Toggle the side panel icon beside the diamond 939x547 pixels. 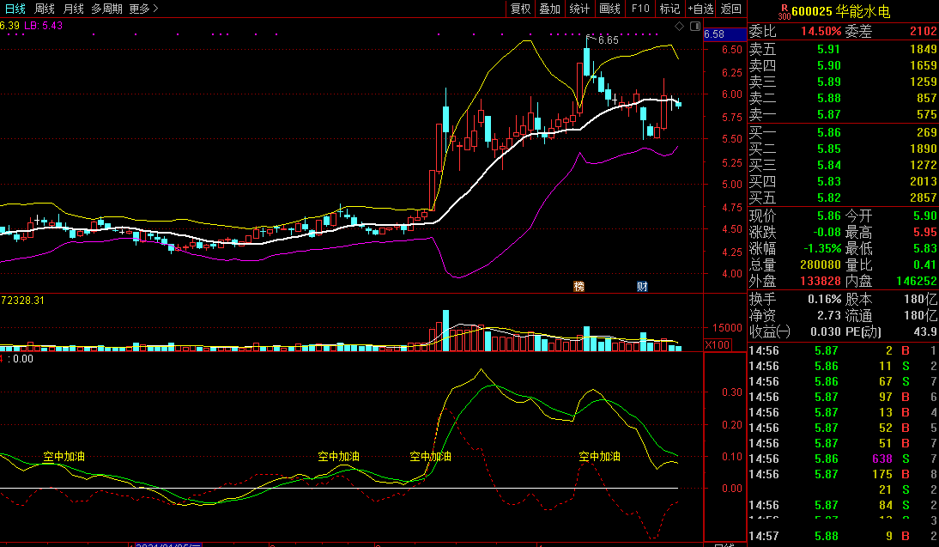(694, 27)
